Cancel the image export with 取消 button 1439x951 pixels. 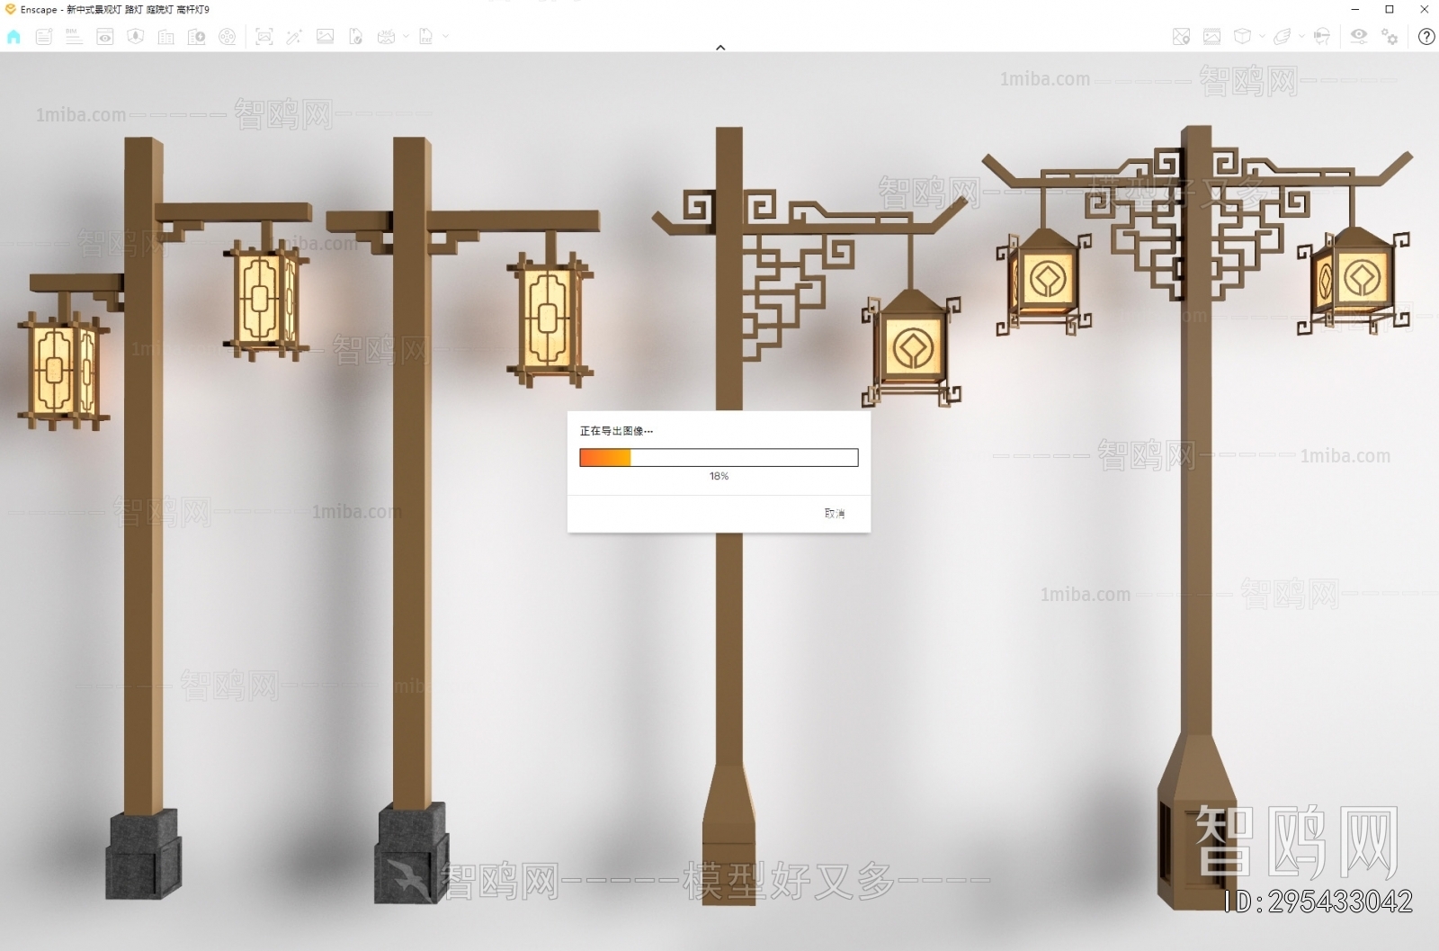click(x=833, y=511)
